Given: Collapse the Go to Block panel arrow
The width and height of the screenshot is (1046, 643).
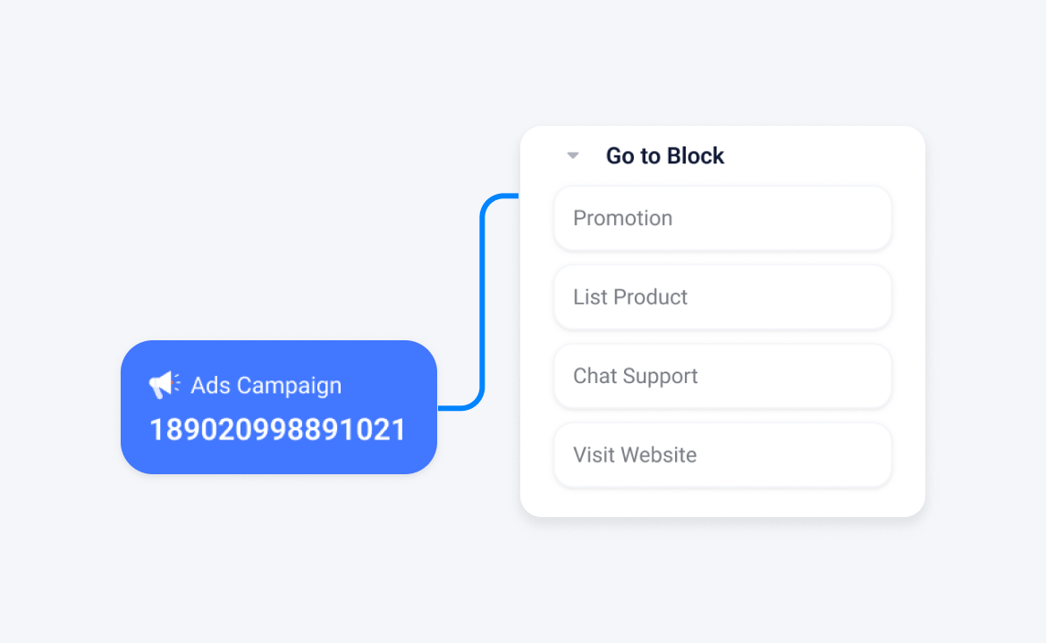Looking at the screenshot, I should pos(572,156).
